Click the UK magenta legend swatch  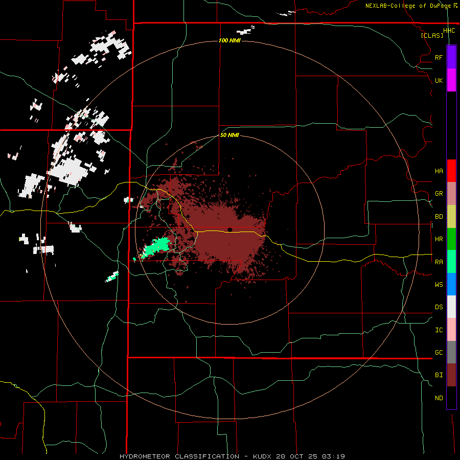[x=451, y=80]
